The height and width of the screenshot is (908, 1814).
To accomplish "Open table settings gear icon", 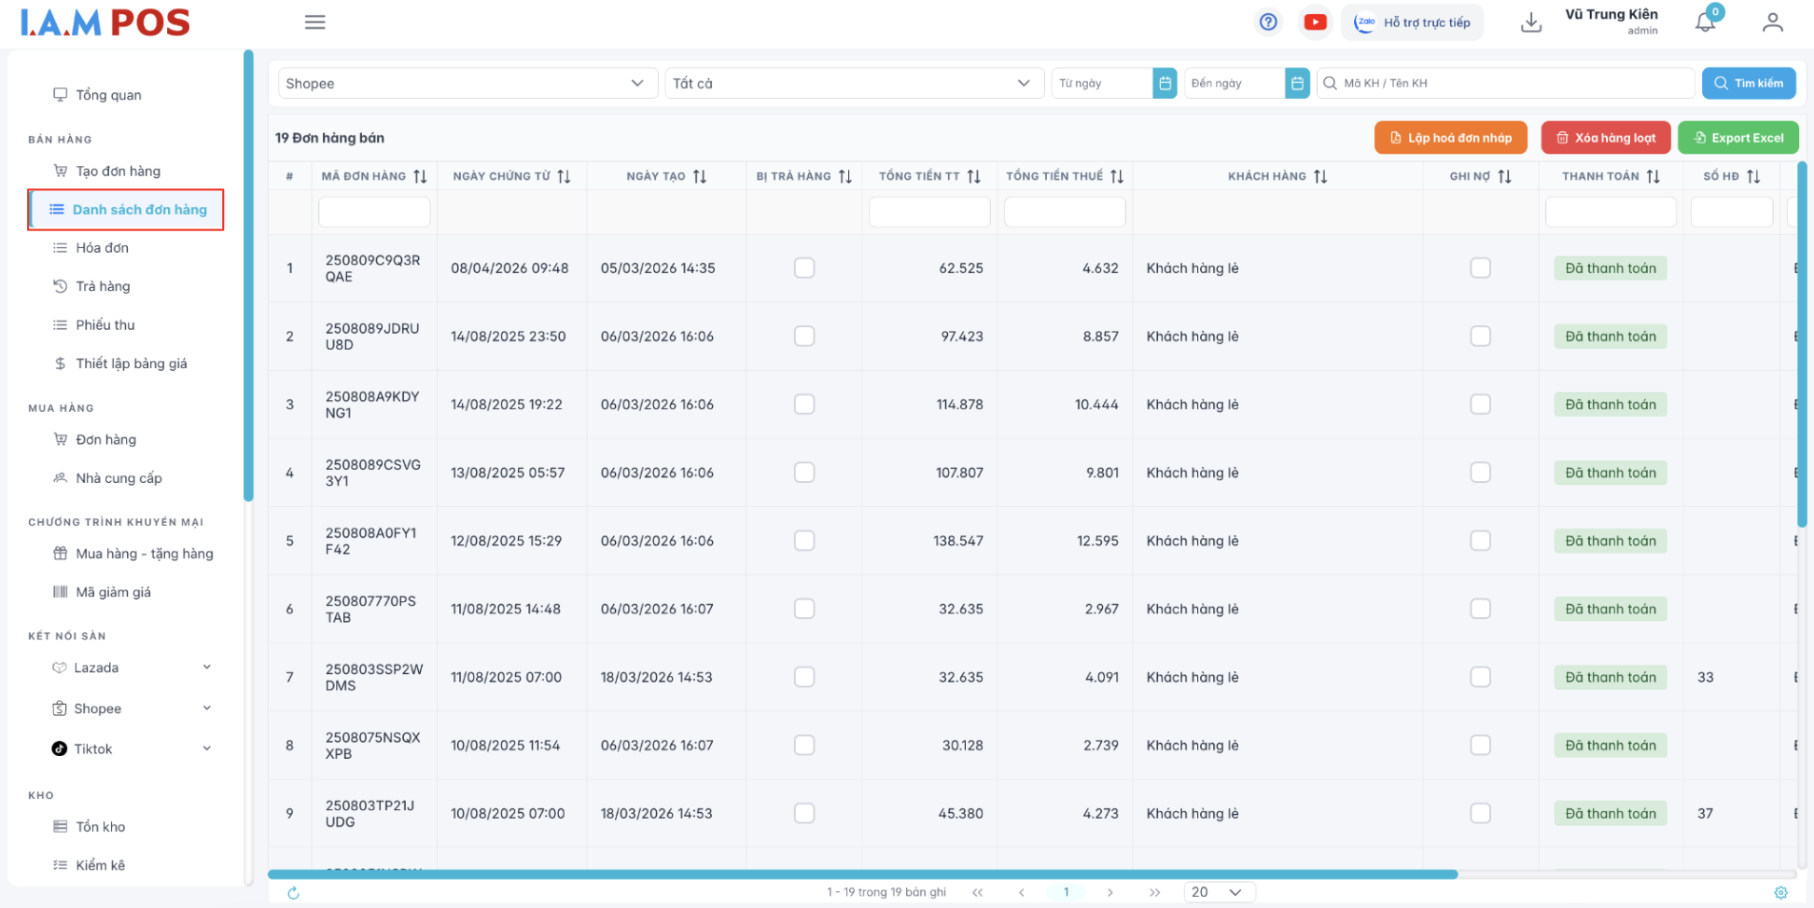I will (x=1780, y=893).
